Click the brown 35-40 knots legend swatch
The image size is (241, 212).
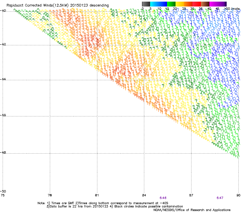[x=205, y=4]
